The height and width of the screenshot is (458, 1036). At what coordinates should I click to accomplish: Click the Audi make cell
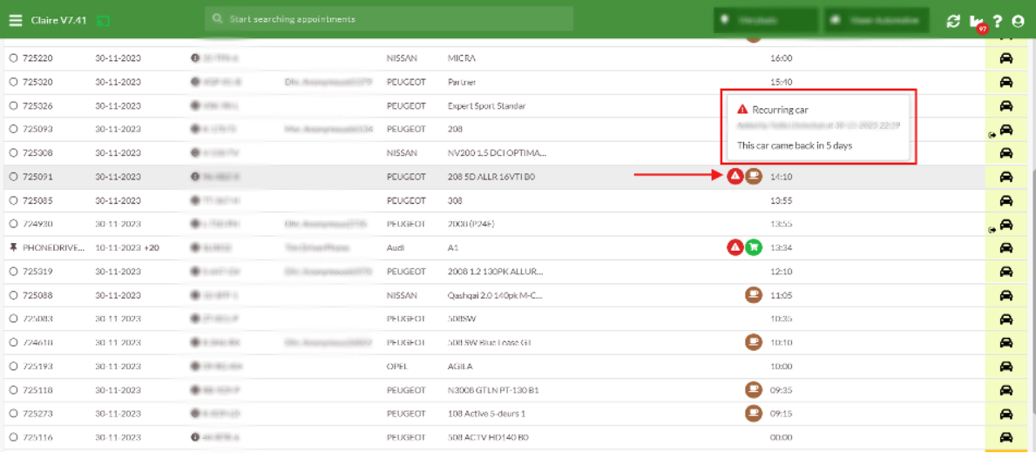coord(395,247)
